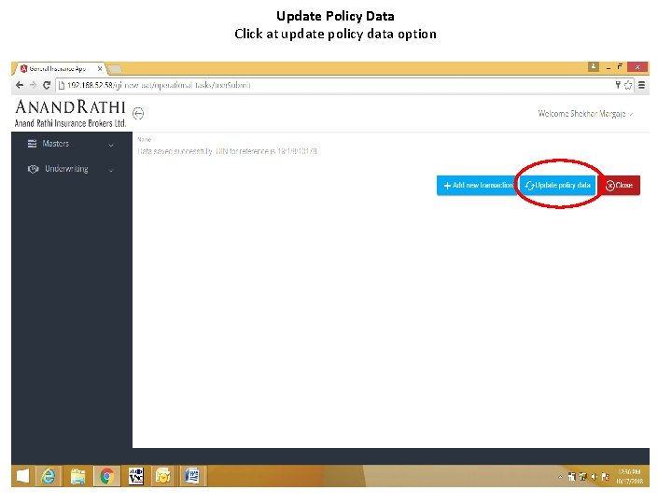Click the Masters hamburger icon

click(32, 144)
